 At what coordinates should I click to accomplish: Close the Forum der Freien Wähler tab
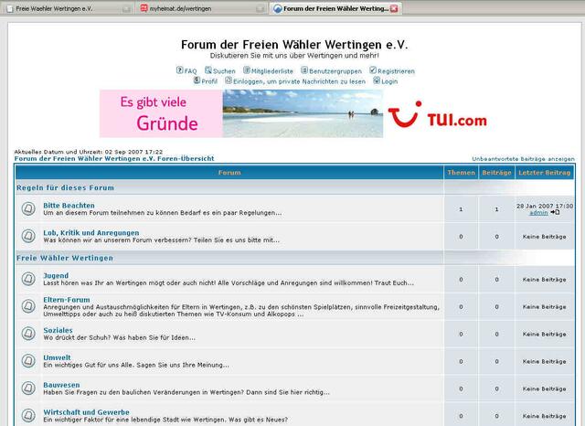(x=394, y=8)
